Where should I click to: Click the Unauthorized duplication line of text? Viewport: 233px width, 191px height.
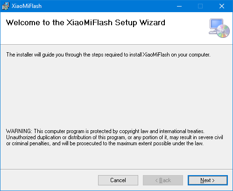[114, 137]
